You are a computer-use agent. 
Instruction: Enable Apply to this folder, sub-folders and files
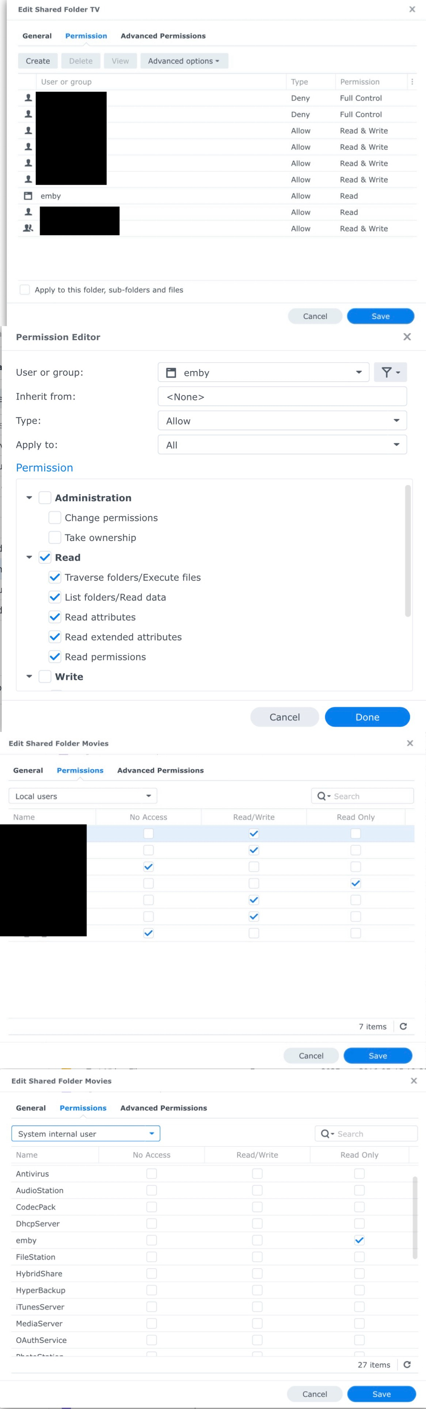24,290
